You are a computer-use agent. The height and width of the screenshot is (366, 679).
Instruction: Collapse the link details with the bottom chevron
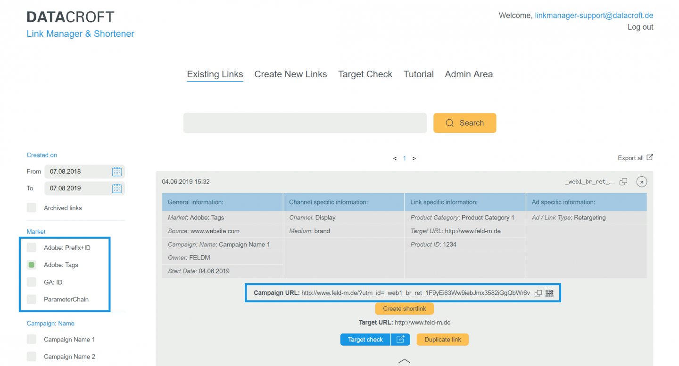[404, 360]
